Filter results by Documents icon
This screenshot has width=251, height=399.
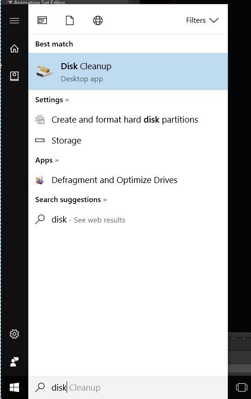70,20
